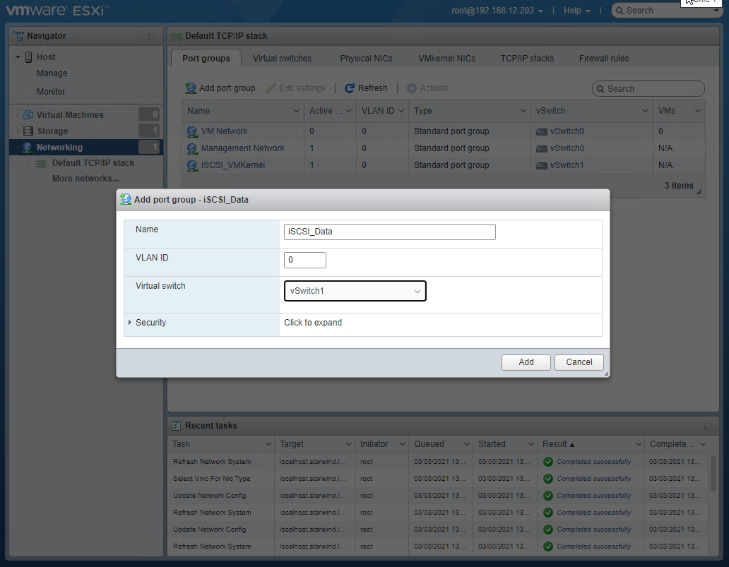729x567 pixels.
Task: Click the Management Network port group icon
Action: tap(192, 148)
